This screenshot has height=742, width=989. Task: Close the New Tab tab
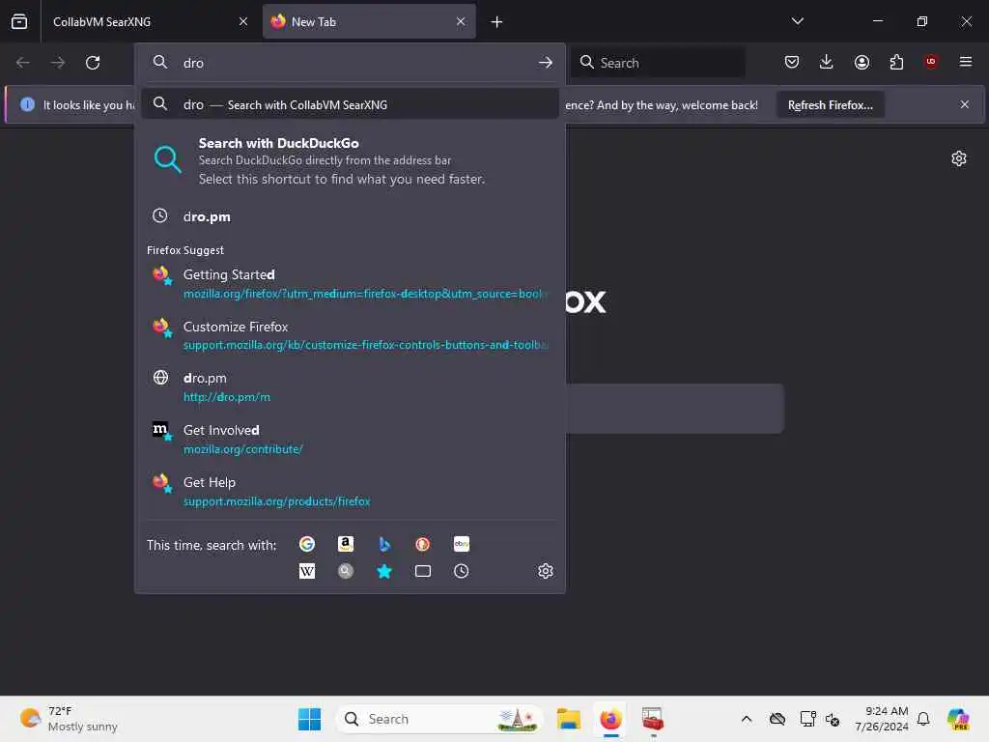(x=461, y=21)
